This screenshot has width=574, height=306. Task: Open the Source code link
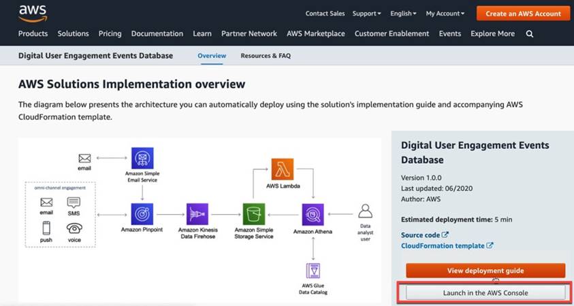point(420,235)
